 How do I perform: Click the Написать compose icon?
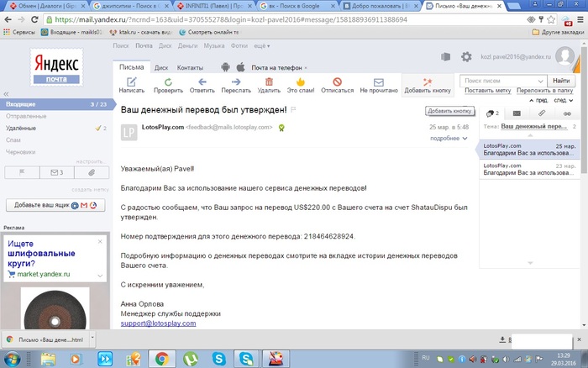[x=131, y=81]
